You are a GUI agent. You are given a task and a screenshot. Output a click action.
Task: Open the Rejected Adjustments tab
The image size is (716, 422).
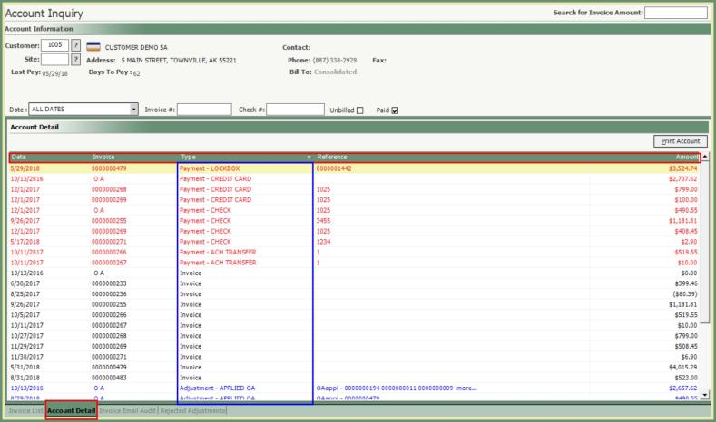[x=192, y=410]
